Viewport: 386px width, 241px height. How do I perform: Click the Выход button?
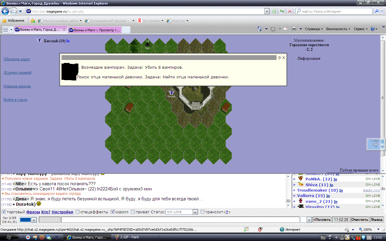click(377, 220)
